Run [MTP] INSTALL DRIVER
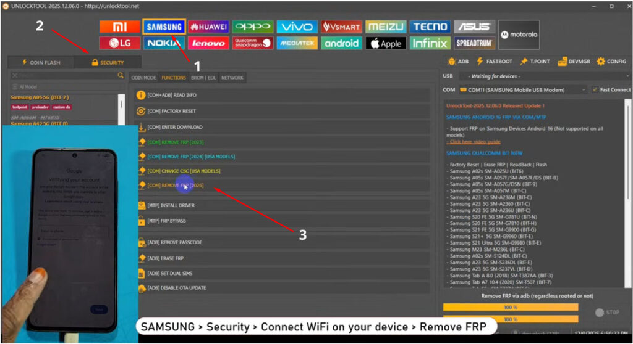 (282, 205)
